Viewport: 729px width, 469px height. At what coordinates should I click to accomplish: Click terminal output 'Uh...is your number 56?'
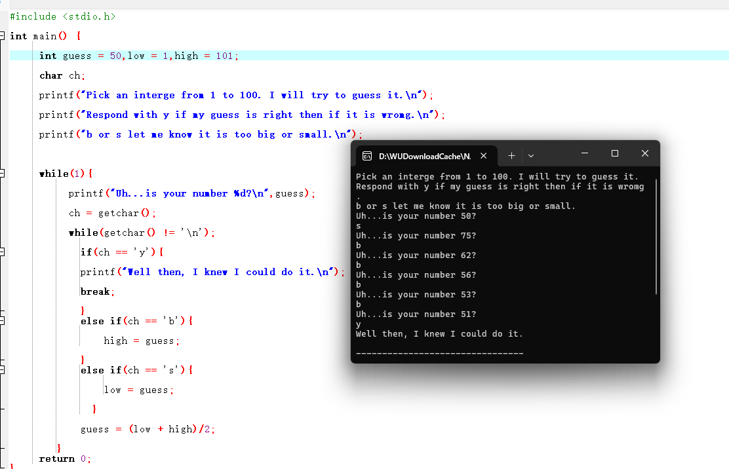(x=416, y=275)
